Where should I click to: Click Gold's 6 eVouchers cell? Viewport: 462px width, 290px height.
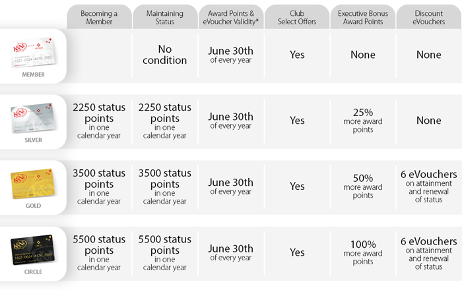click(428, 187)
